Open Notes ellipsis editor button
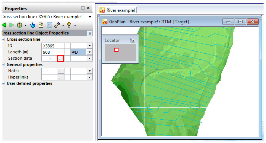This screenshot has height=143, width=266. click(x=61, y=71)
